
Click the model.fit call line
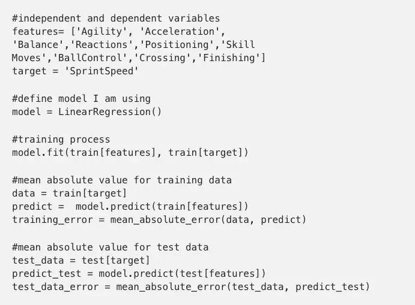[x=130, y=153]
